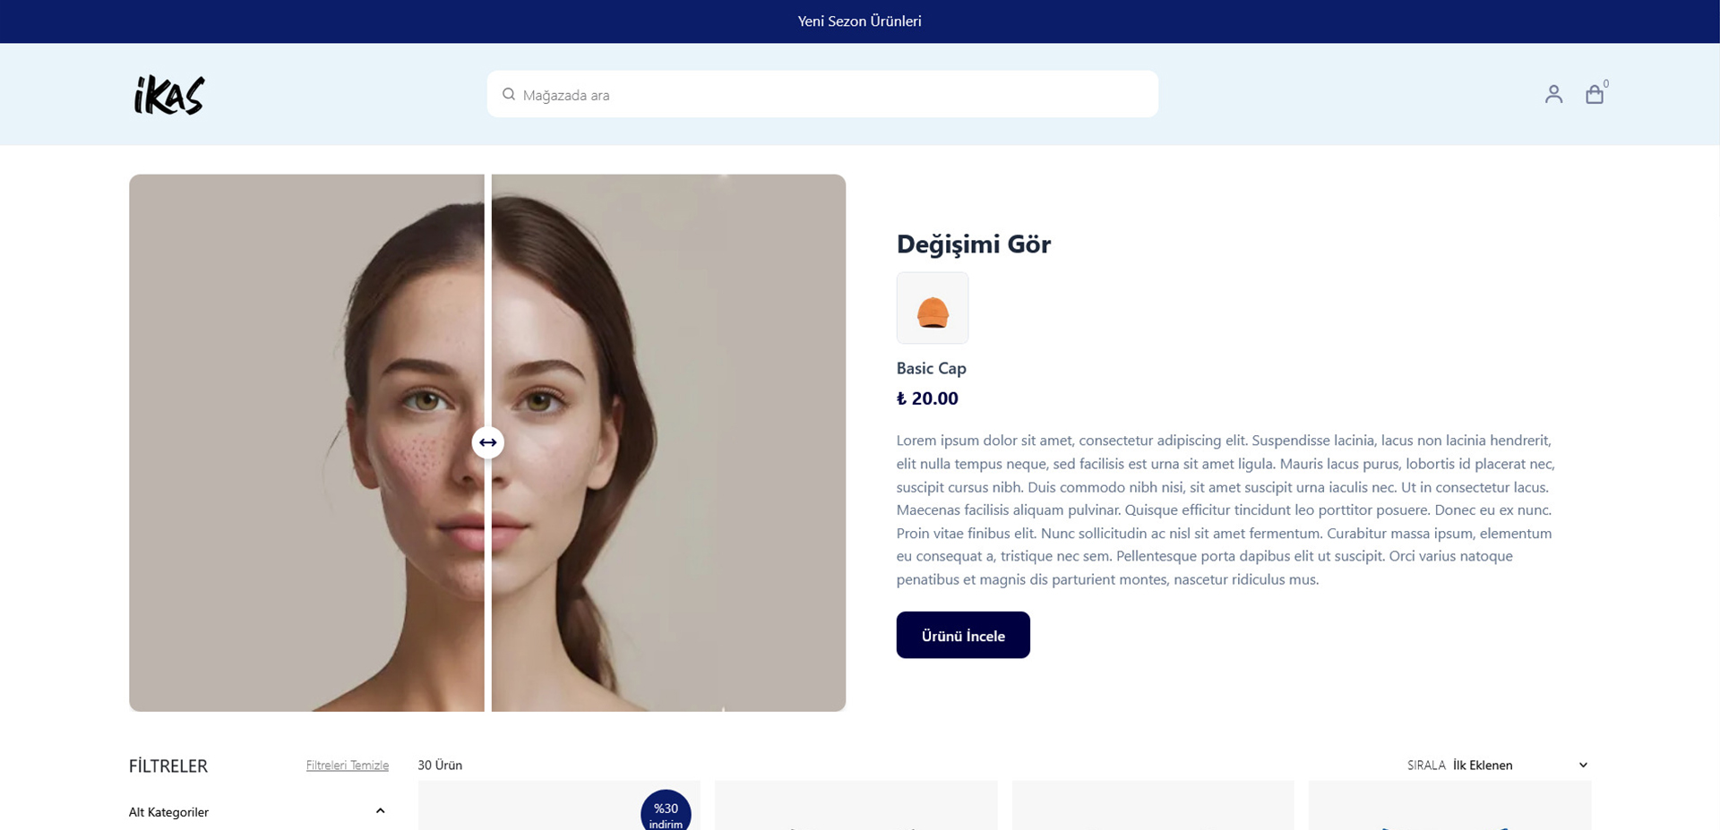The height and width of the screenshot is (830, 1720).
Task: Click the %30 indirim discount badge
Action: tap(666, 810)
